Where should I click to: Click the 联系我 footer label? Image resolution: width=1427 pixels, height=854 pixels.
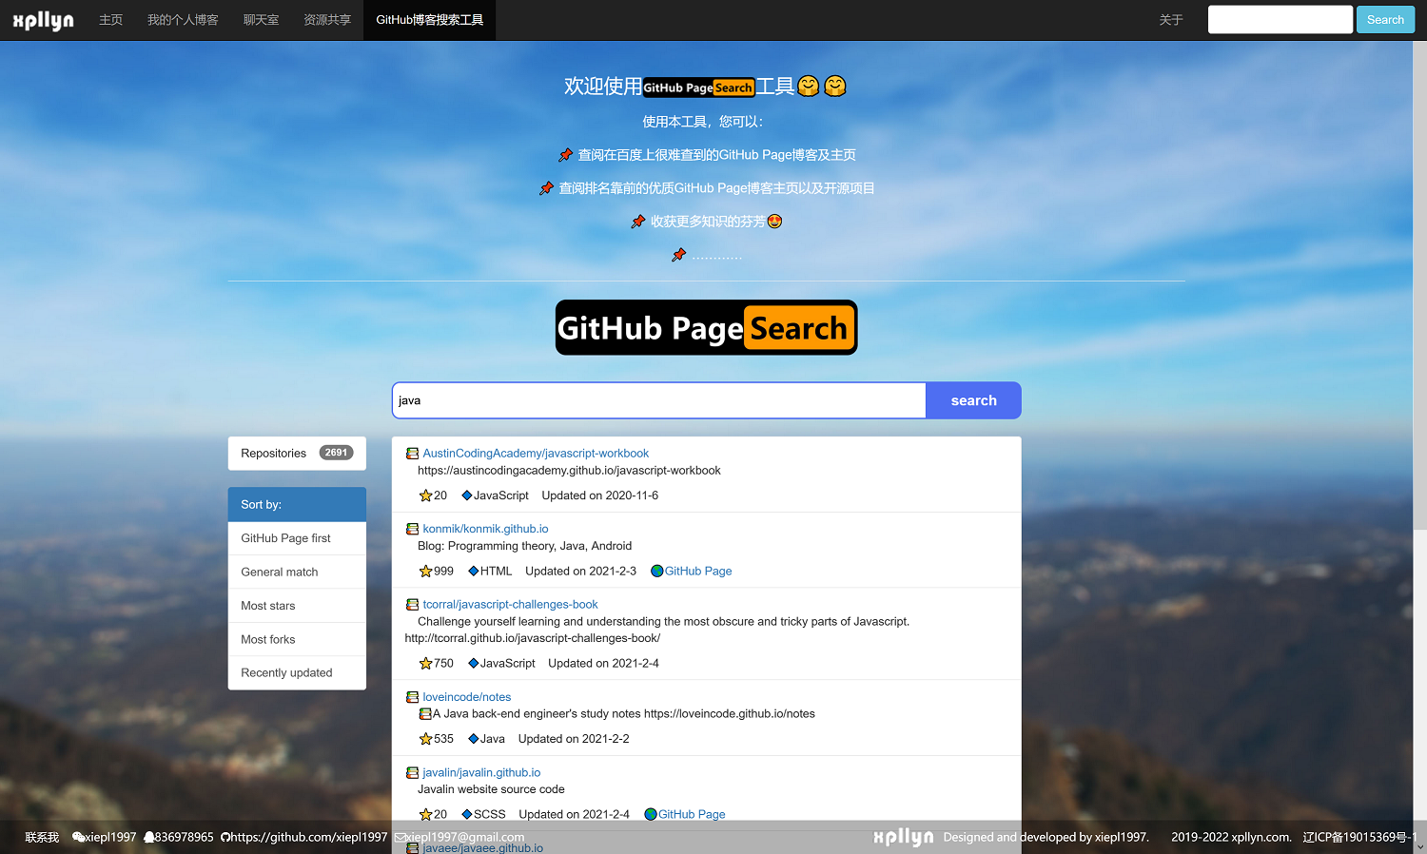tap(42, 838)
